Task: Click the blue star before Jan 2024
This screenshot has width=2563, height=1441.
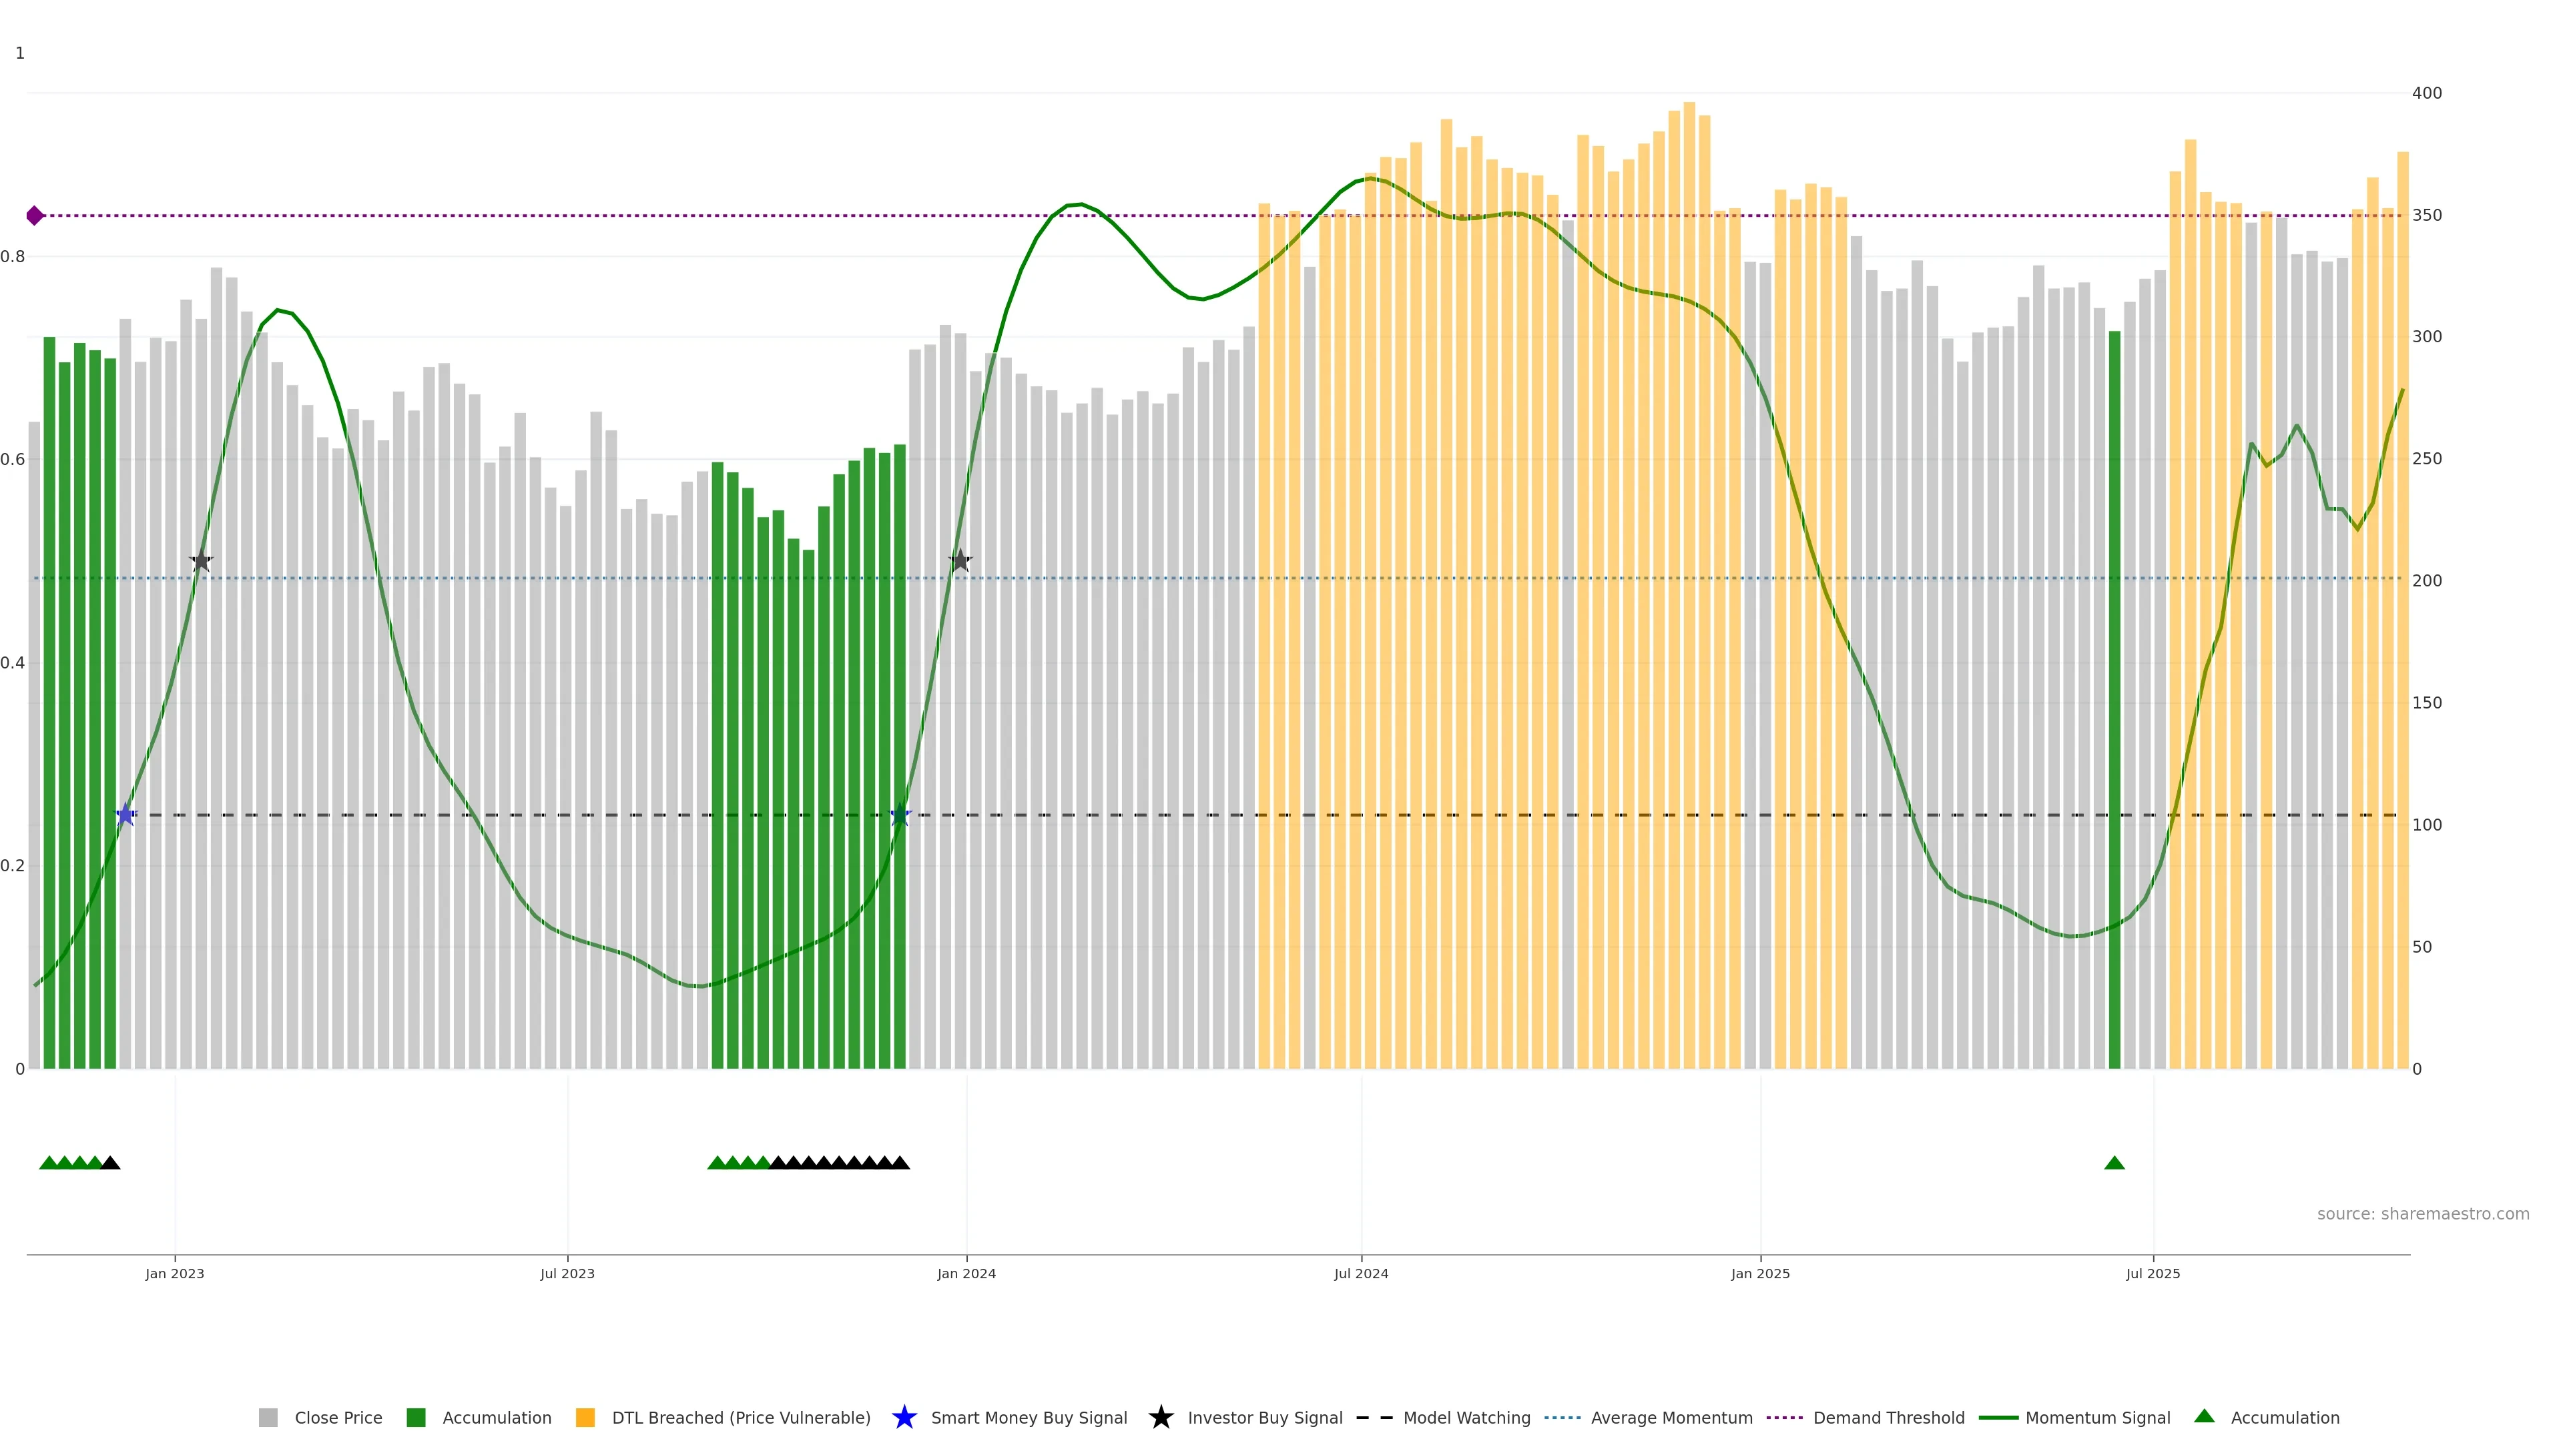Action: [900, 815]
